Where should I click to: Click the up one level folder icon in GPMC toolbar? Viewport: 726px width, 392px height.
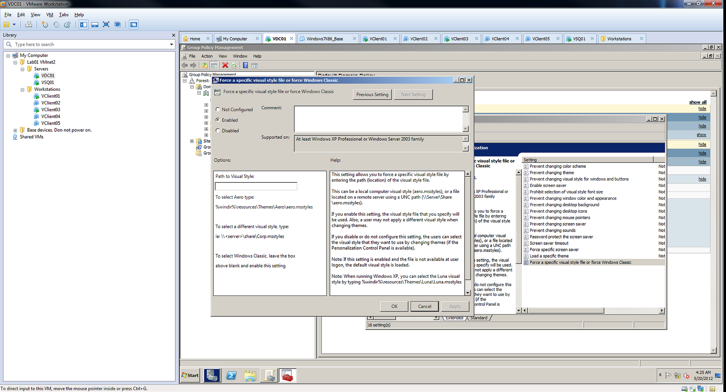coord(205,65)
